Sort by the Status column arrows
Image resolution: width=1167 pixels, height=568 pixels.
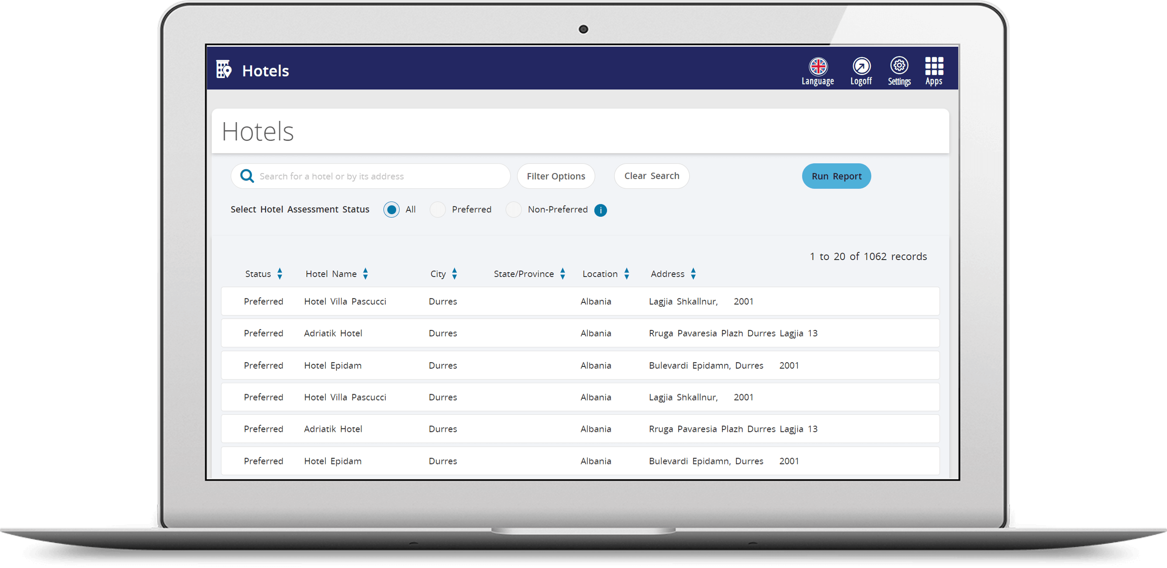click(x=280, y=274)
